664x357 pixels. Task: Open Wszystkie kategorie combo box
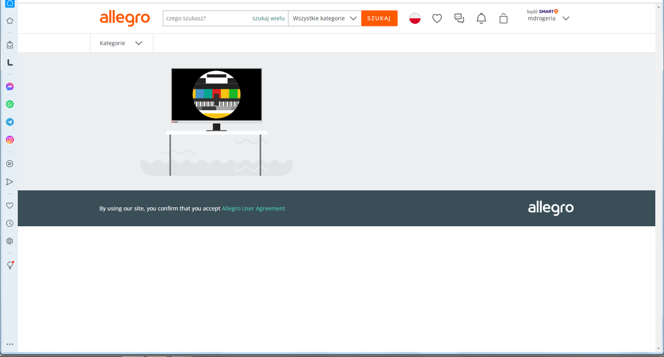[x=324, y=18]
